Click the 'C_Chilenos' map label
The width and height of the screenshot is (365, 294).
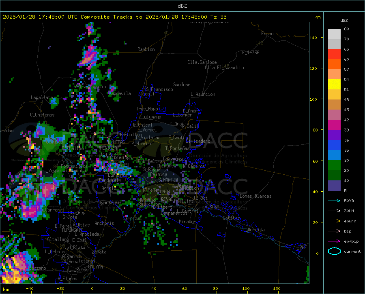42,115
